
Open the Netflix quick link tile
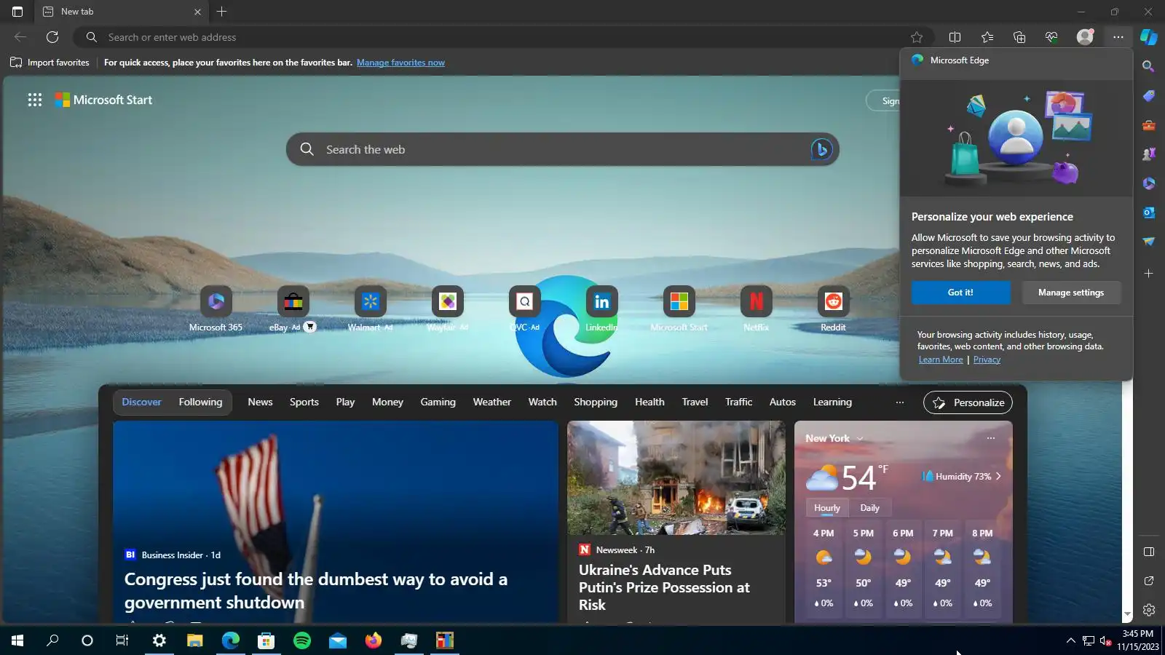click(x=757, y=301)
